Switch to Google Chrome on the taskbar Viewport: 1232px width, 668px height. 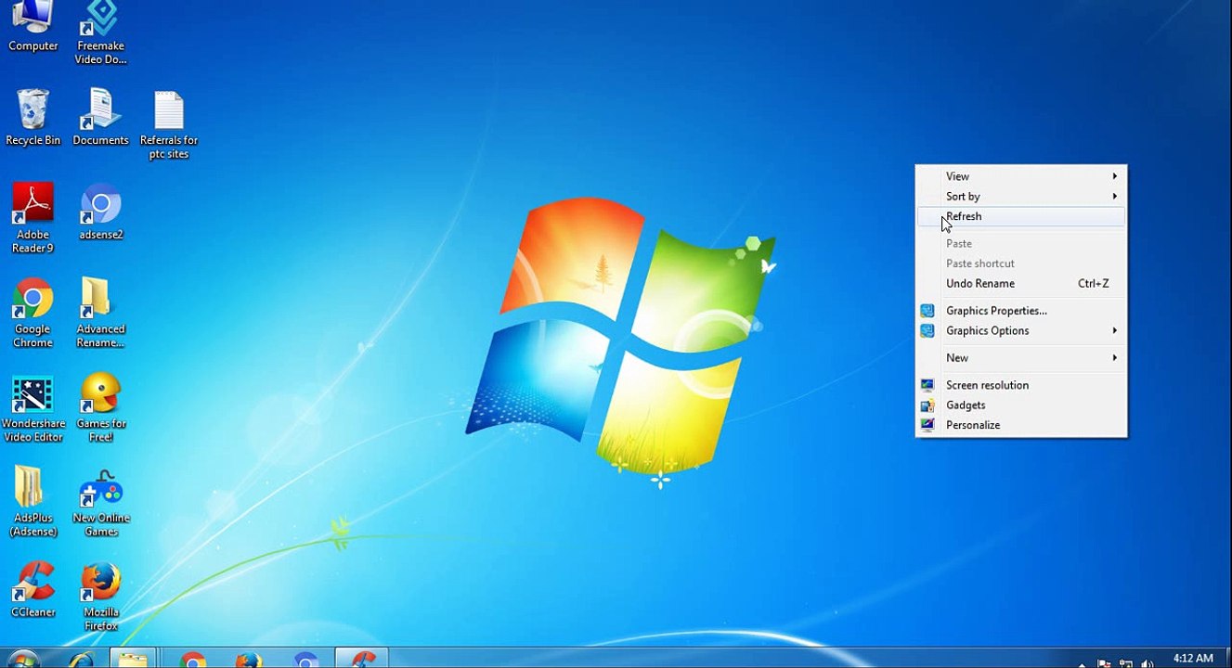click(192, 659)
